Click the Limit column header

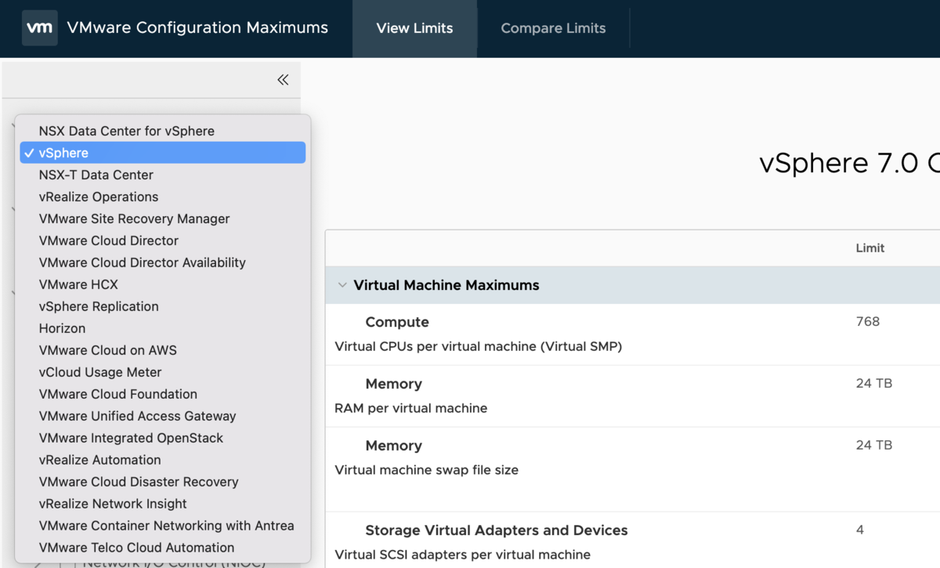[x=869, y=248]
